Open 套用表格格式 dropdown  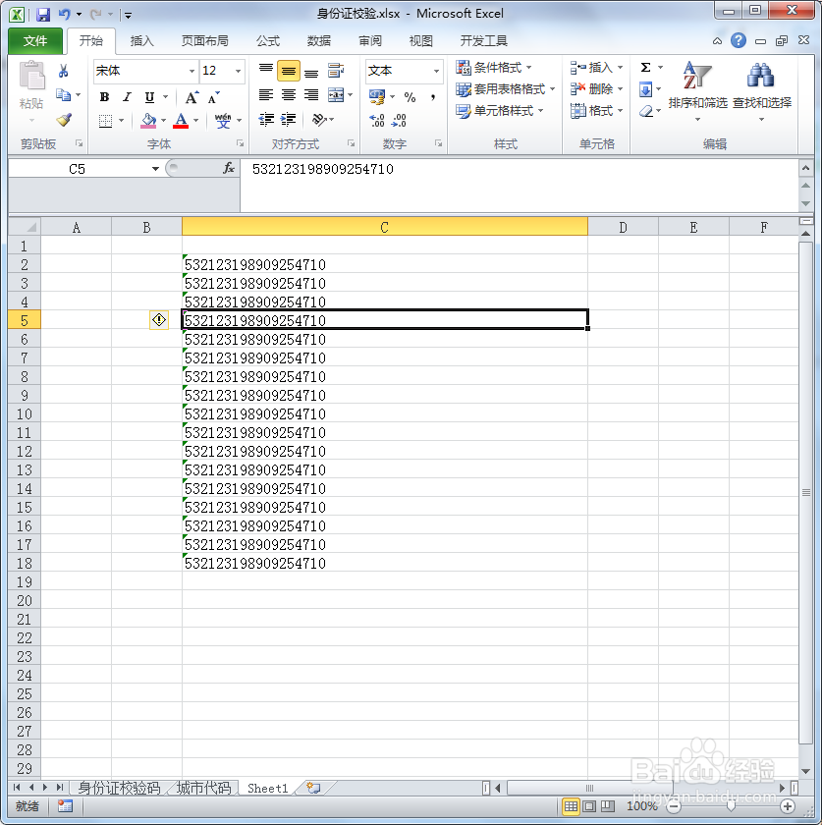[x=506, y=89]
